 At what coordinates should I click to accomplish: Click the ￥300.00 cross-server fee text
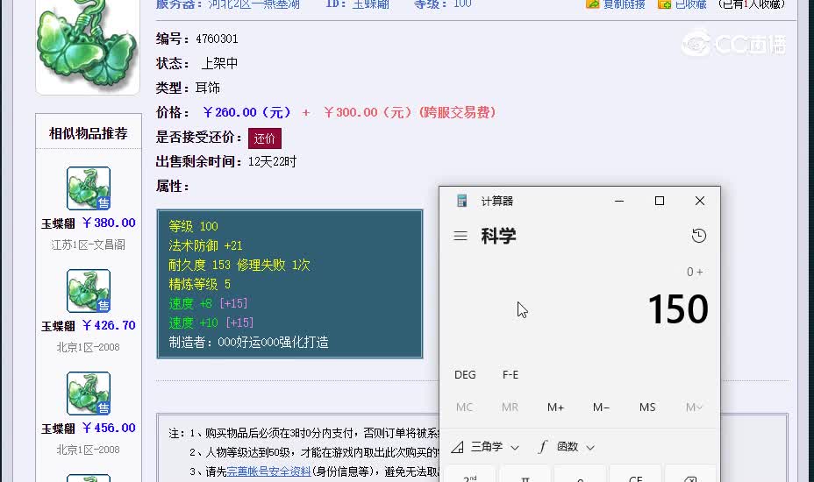[x=410, y=112]
